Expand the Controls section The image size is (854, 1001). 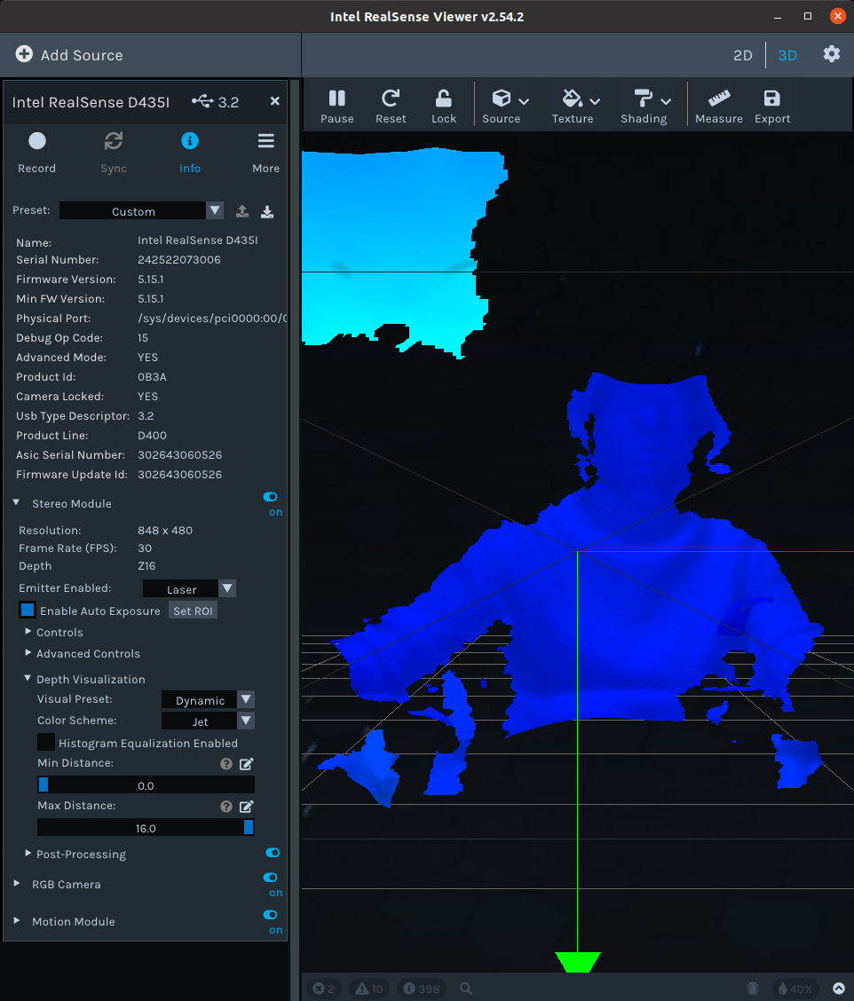28,631
